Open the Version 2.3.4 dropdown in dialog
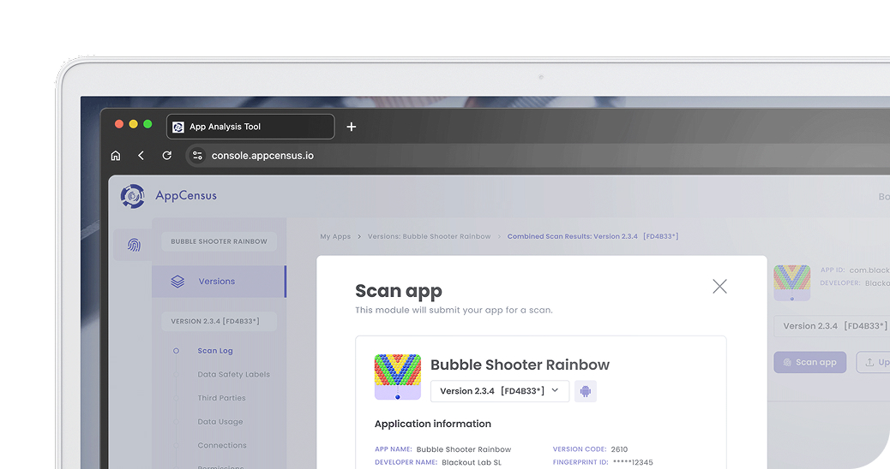The image size is (890, 469). (x=500, y=391)
